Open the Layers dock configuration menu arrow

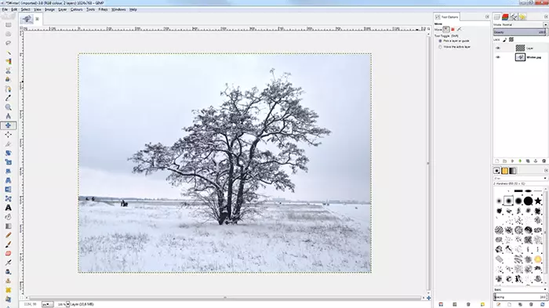tap(546, 16)
